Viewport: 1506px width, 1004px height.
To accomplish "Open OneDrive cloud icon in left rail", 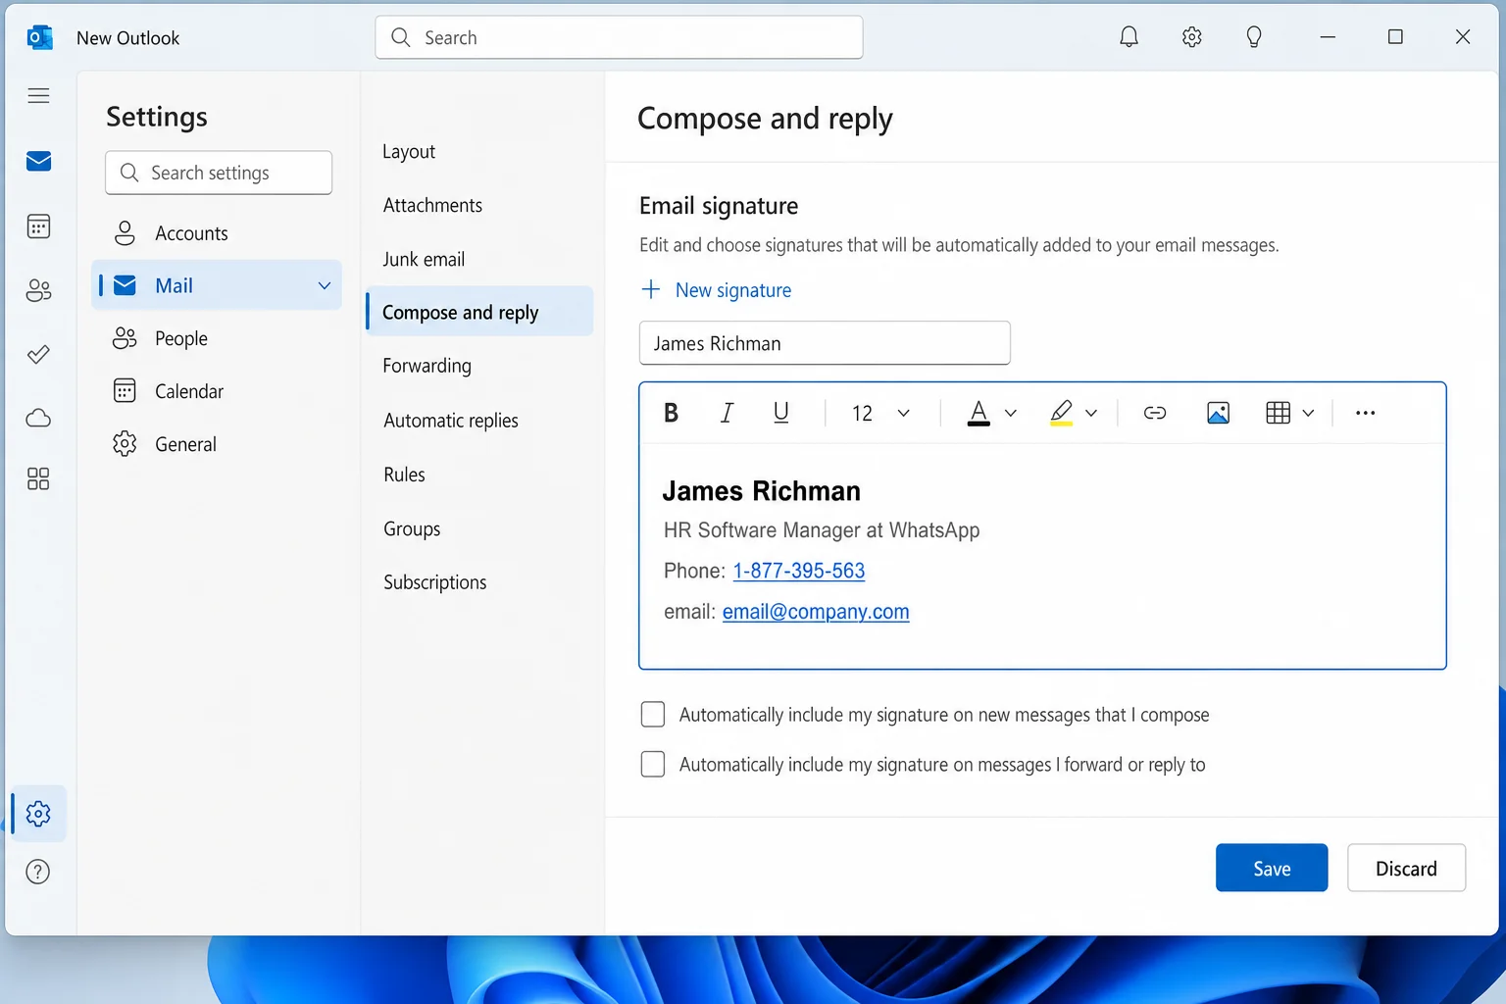I will point(38,418).
